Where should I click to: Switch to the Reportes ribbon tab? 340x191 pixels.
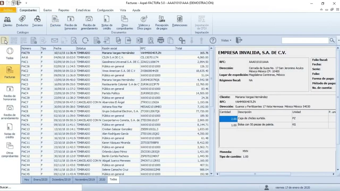tap(64, 10)
